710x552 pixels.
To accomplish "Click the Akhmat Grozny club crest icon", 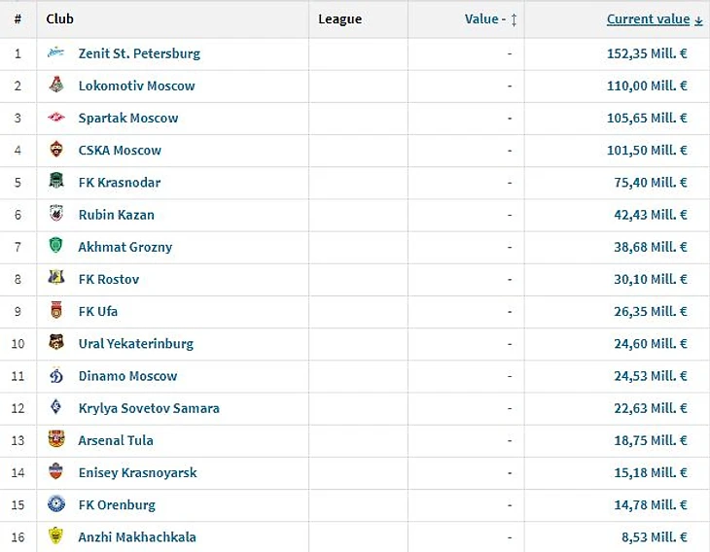I will pos(56,246).
